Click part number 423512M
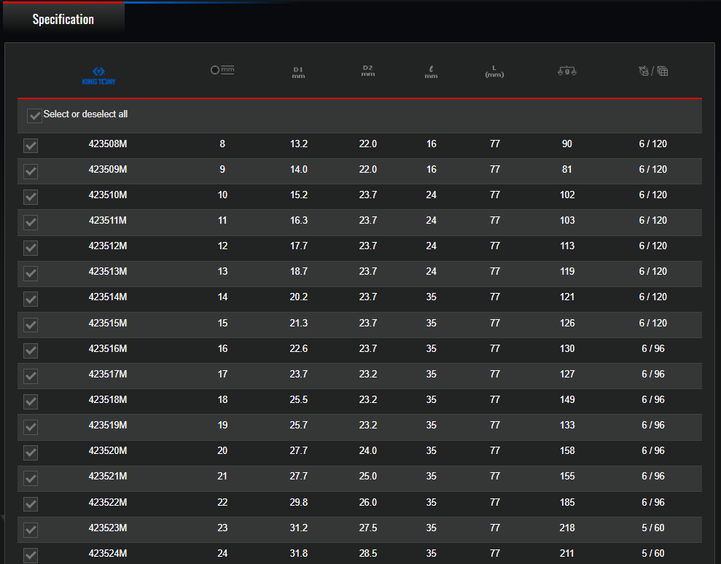This screenshot has width=721, height=564. pyautogui.click(x=108, y=246)
